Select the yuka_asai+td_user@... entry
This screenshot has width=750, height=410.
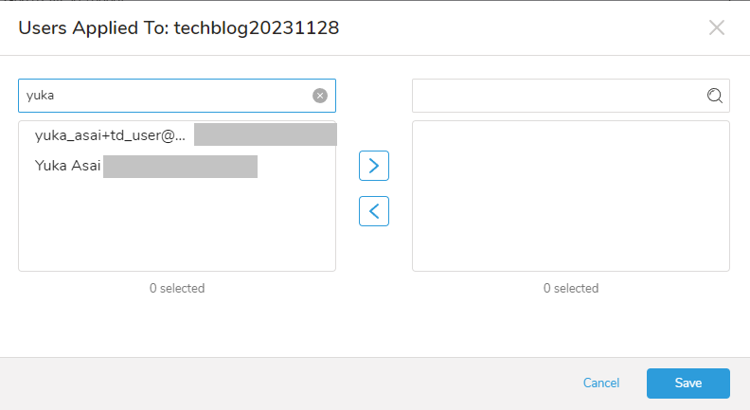(x=177, y=135)
